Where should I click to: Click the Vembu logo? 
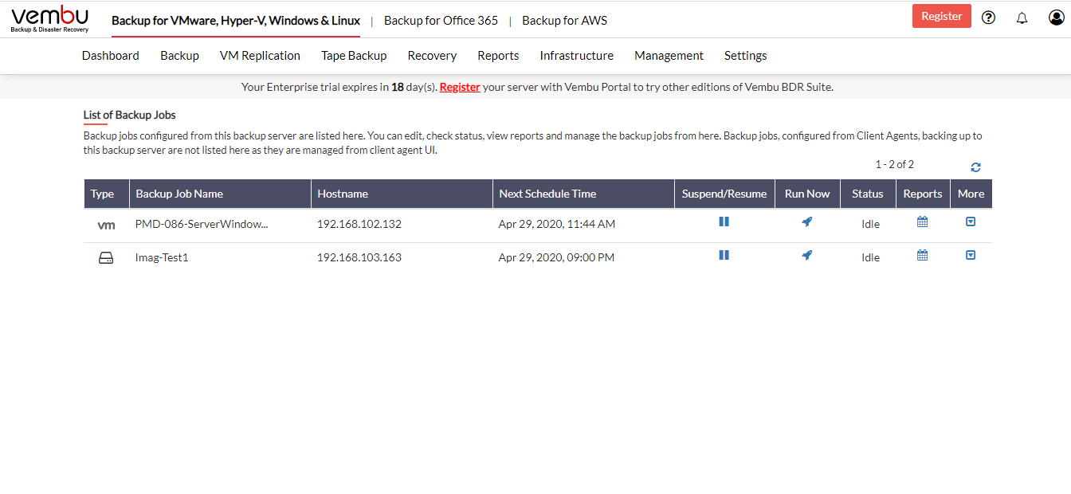[50, 18]
